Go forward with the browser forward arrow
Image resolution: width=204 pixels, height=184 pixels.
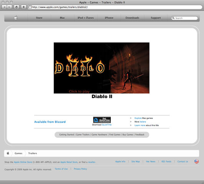tap(9, 7)
